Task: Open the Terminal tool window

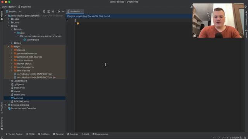Action: (x=58, y=134)
